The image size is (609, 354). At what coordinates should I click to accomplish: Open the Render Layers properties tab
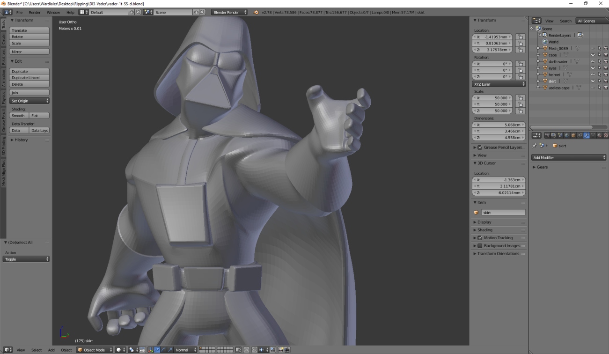(554, 135)
